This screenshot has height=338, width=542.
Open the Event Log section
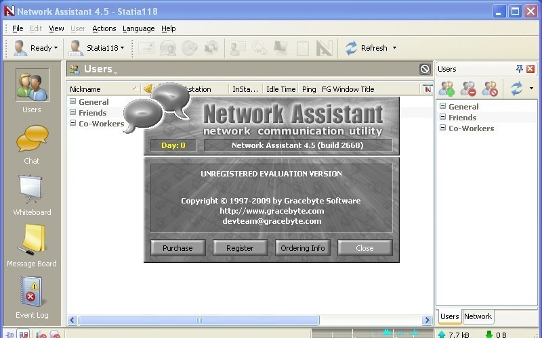32,297
